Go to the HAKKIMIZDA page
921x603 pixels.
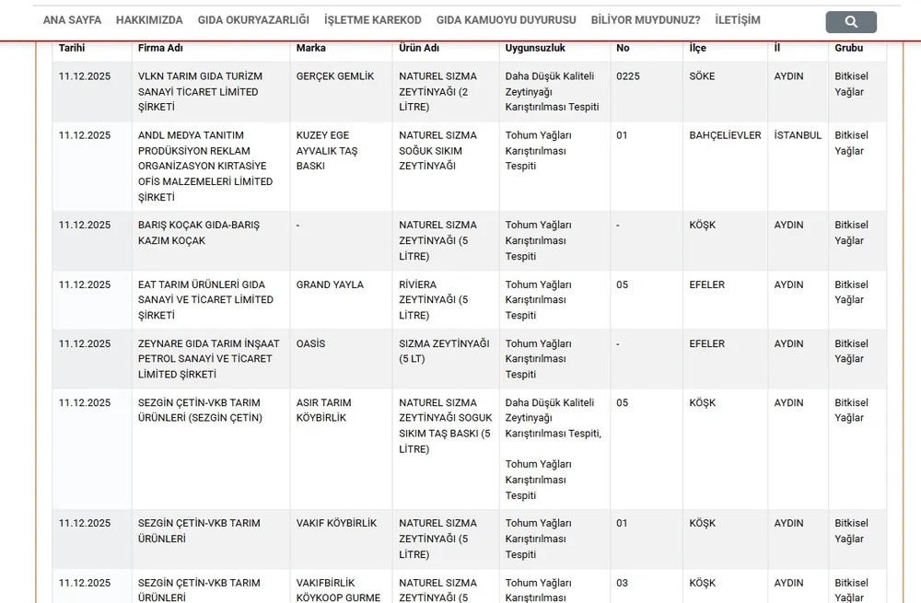pyautogui.click(x=149, y=20)
